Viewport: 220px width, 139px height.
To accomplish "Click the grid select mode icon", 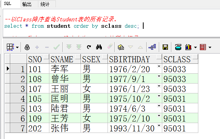I will 10,47.
